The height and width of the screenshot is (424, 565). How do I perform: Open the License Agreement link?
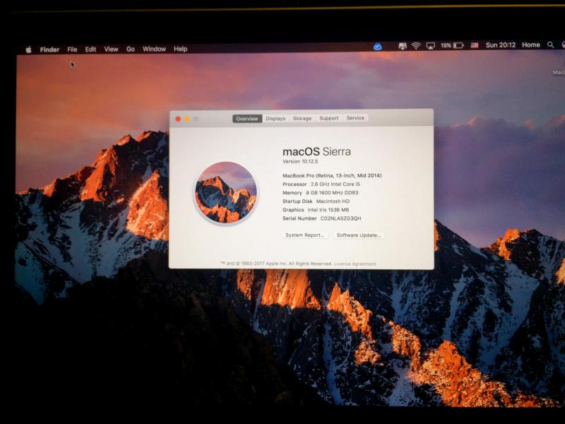[355, 264]
